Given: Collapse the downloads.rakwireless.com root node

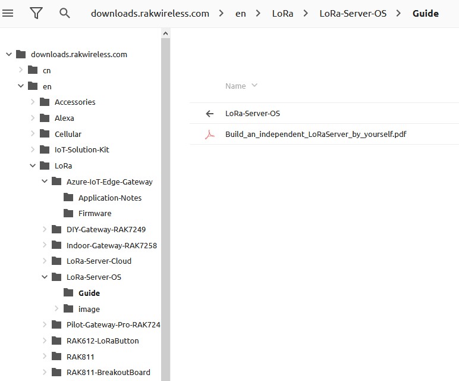Looking at the screenshot, I should click(9, 54).
